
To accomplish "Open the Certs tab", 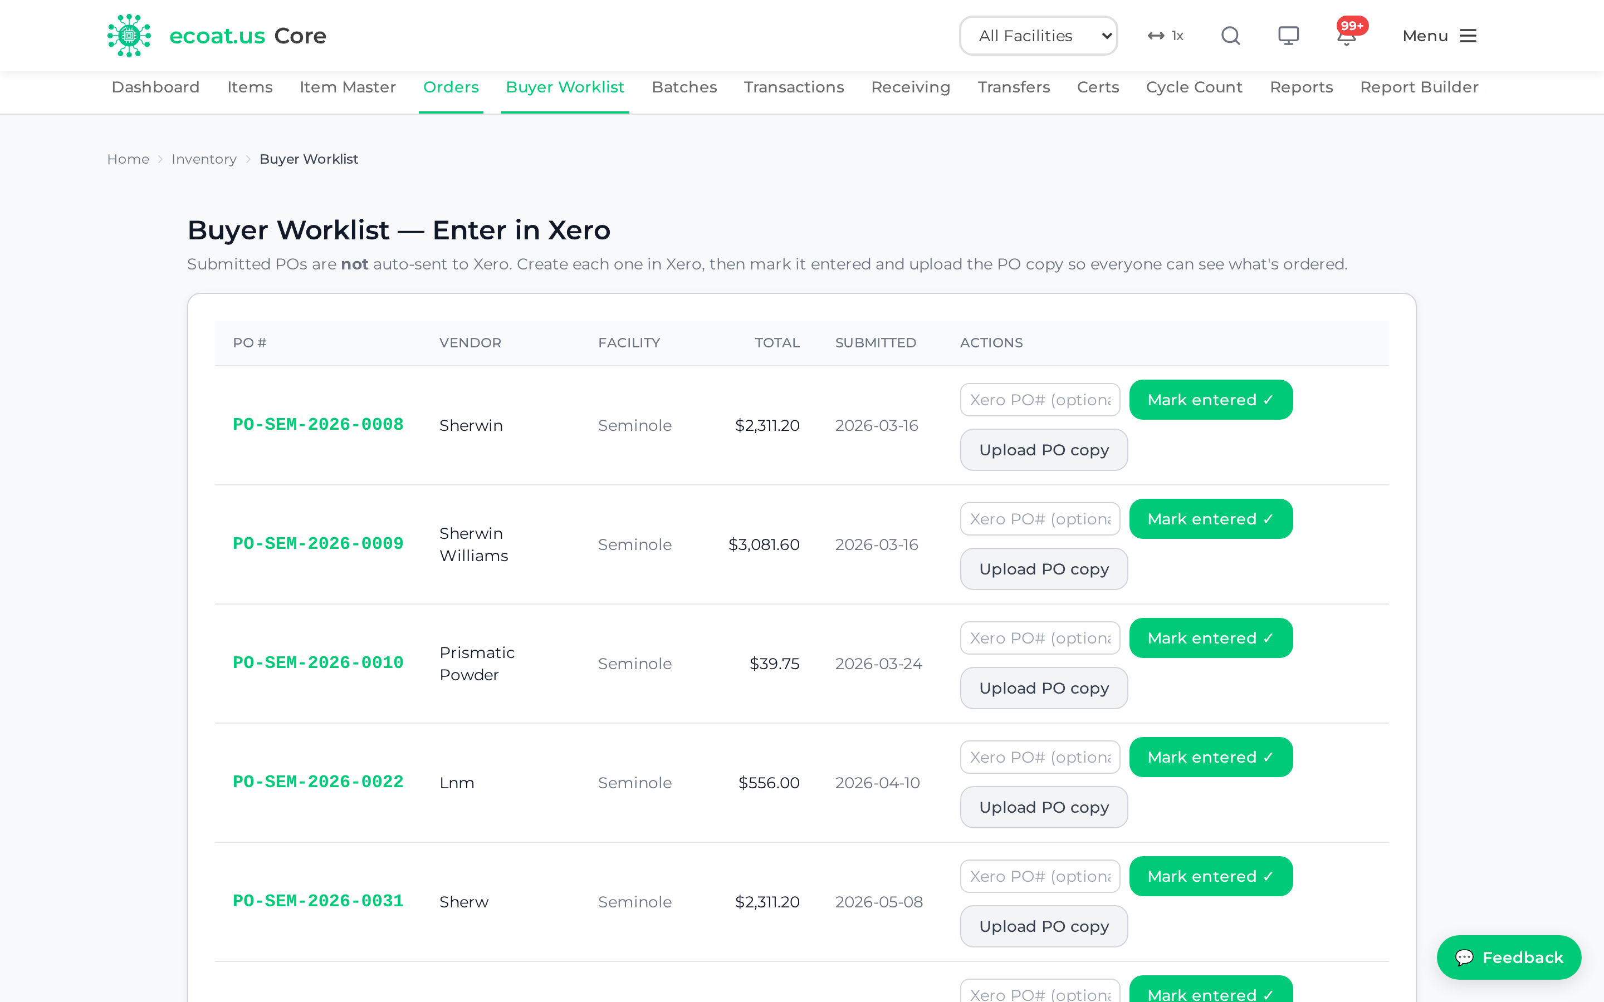I will (1098, 87).
